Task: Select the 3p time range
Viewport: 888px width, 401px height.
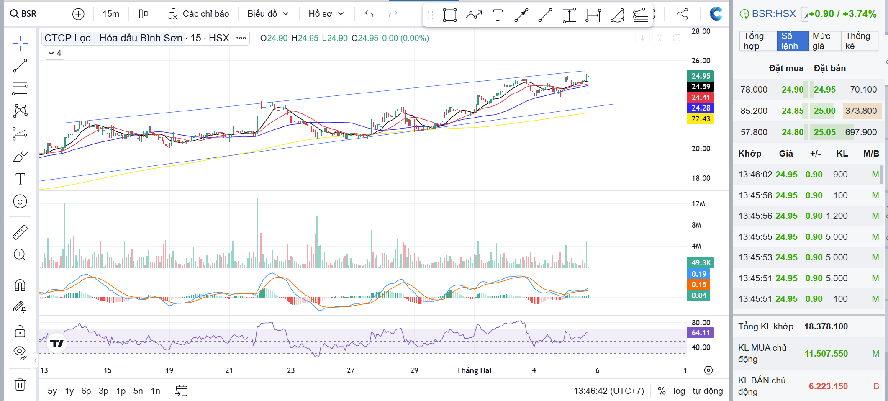Action: [x=103, y=391]
